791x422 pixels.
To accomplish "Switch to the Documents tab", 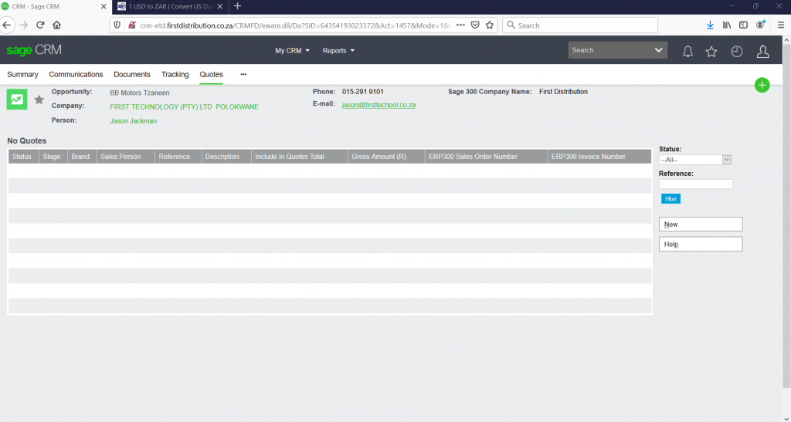I will point(132,75).
